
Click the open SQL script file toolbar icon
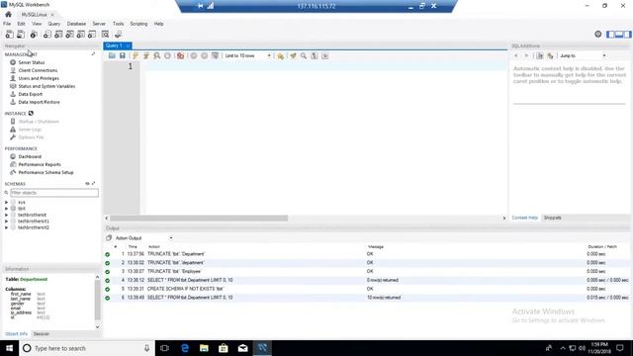(21, 35)
